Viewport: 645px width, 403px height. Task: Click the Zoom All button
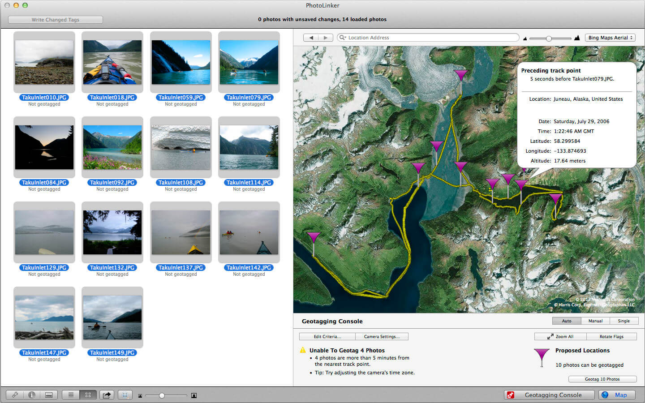[x=560, y=336]
